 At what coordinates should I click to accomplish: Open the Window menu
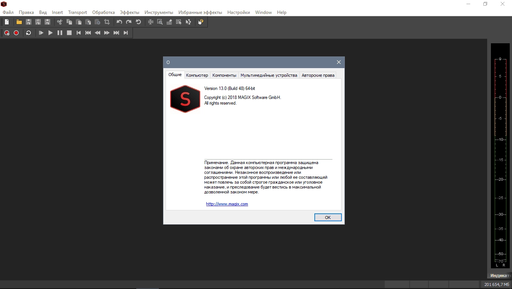tap(264, 12)
